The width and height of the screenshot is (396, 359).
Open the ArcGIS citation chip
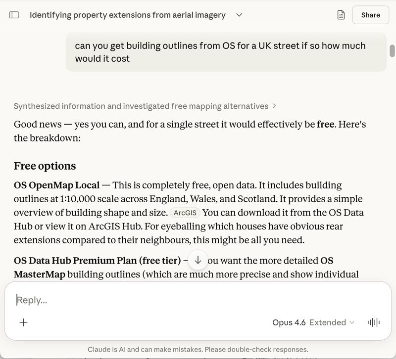185,213
